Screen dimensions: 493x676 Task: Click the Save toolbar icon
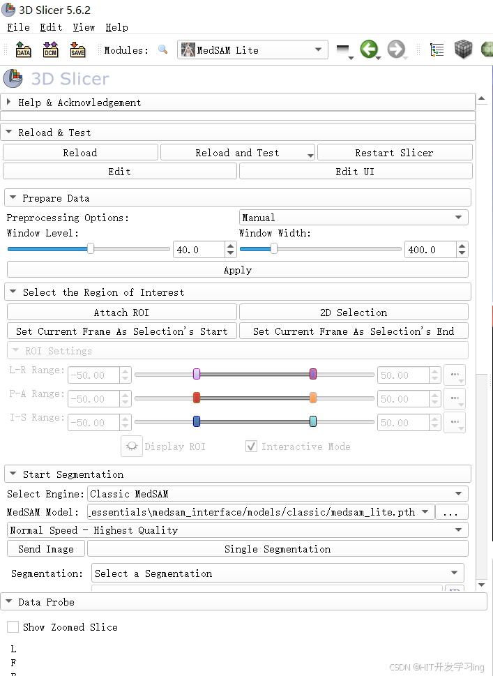click(x=77, y=50)
